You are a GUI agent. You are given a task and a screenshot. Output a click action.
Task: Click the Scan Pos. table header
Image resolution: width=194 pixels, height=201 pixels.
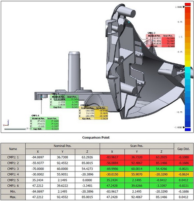pyautogui.click(x=137, y=146)
